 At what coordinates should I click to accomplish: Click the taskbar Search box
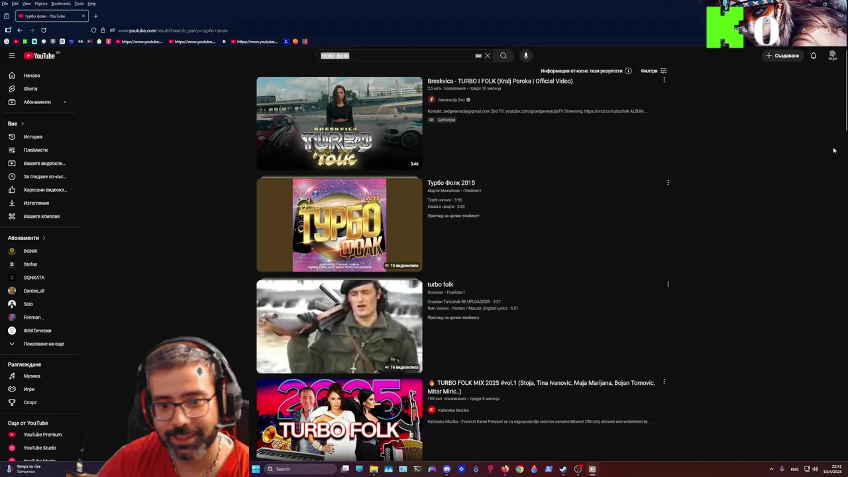(301, 469)
